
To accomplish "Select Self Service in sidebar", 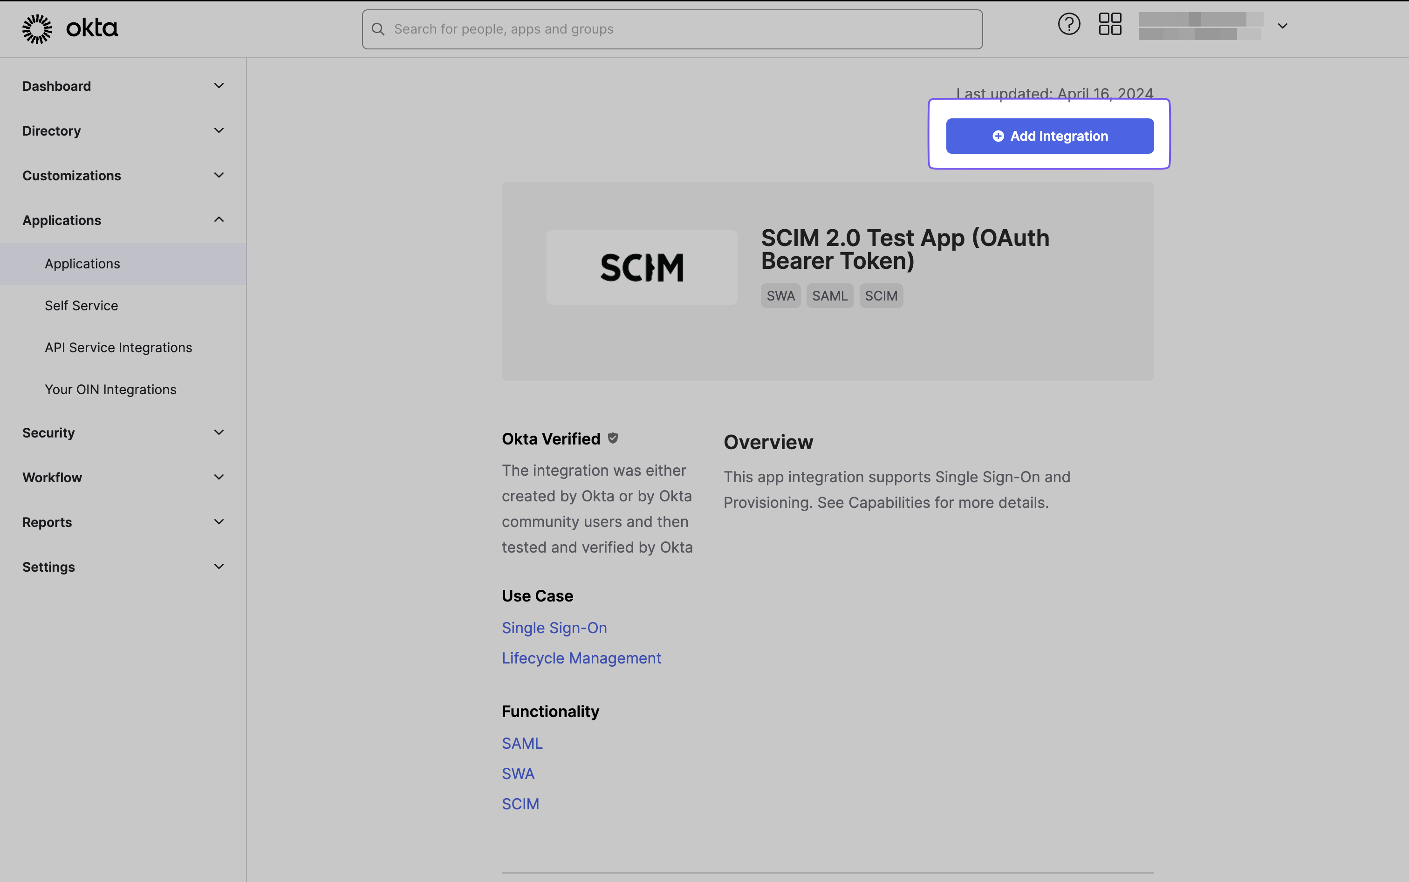I will click(x=81, y=305).
